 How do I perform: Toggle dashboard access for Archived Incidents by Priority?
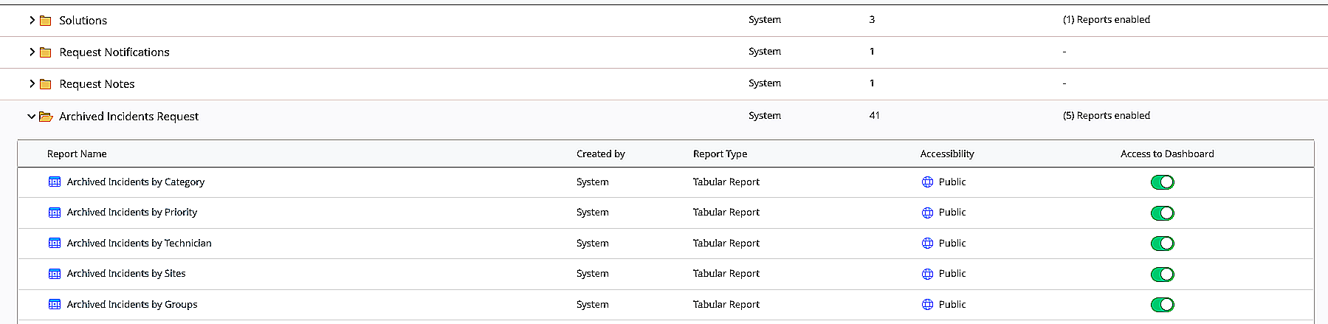pos(1162,213)
